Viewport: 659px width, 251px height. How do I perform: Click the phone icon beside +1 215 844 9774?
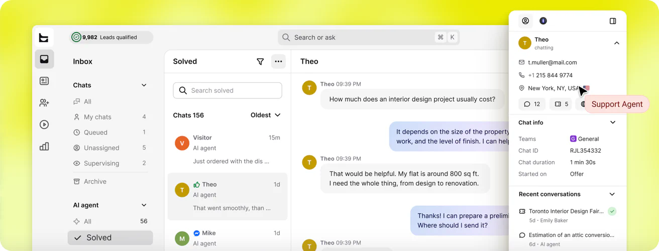click(522, 75)
